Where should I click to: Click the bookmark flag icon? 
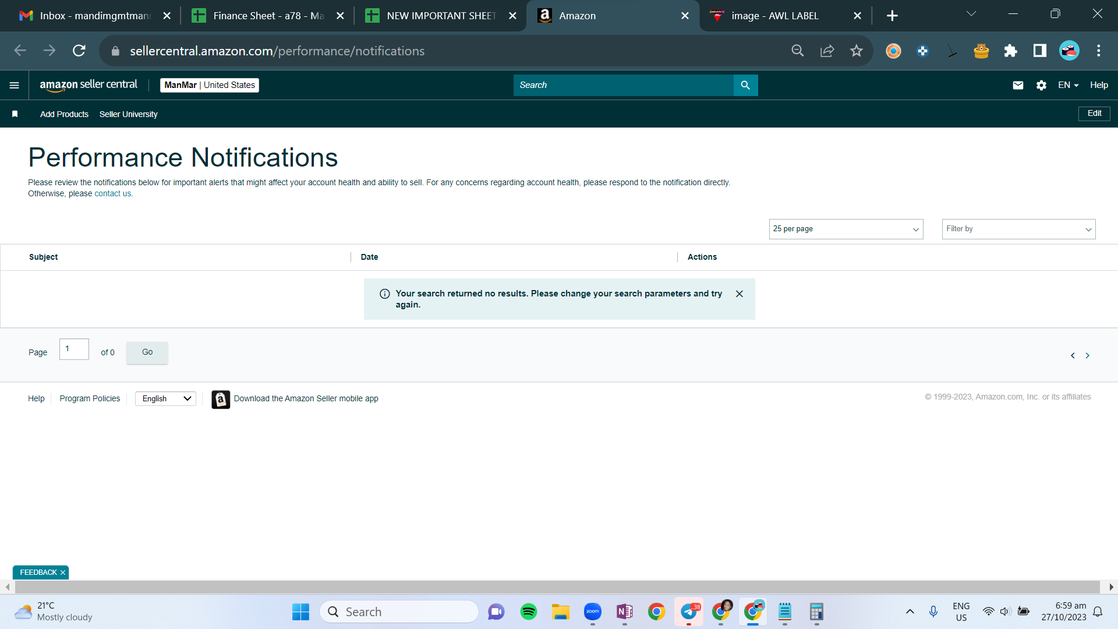(x=15, y=114)
